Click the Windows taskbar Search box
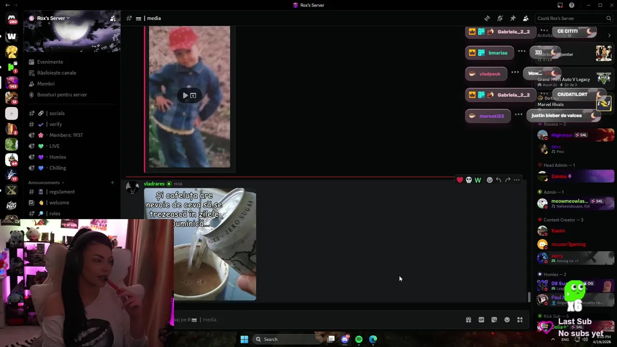This screenshot has width=617, height=347. 286,339
